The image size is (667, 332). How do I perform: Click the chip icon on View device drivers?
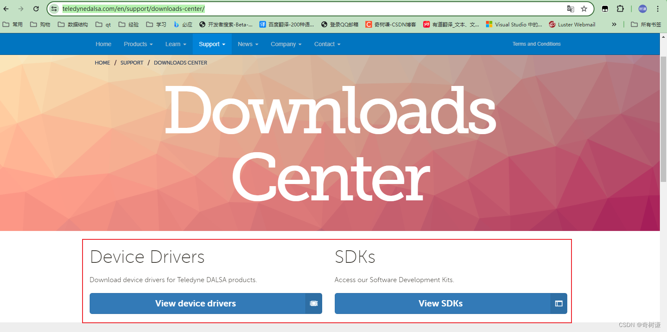314,303
